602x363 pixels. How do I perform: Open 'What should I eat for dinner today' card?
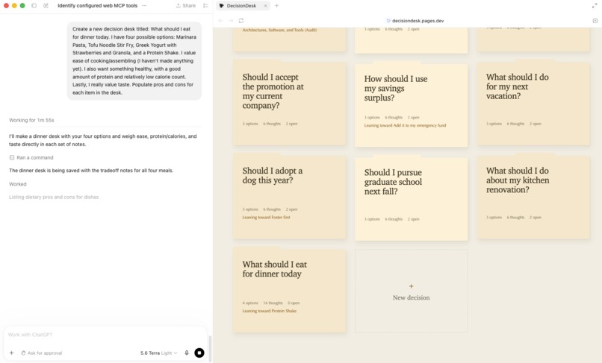coord(290,290)
